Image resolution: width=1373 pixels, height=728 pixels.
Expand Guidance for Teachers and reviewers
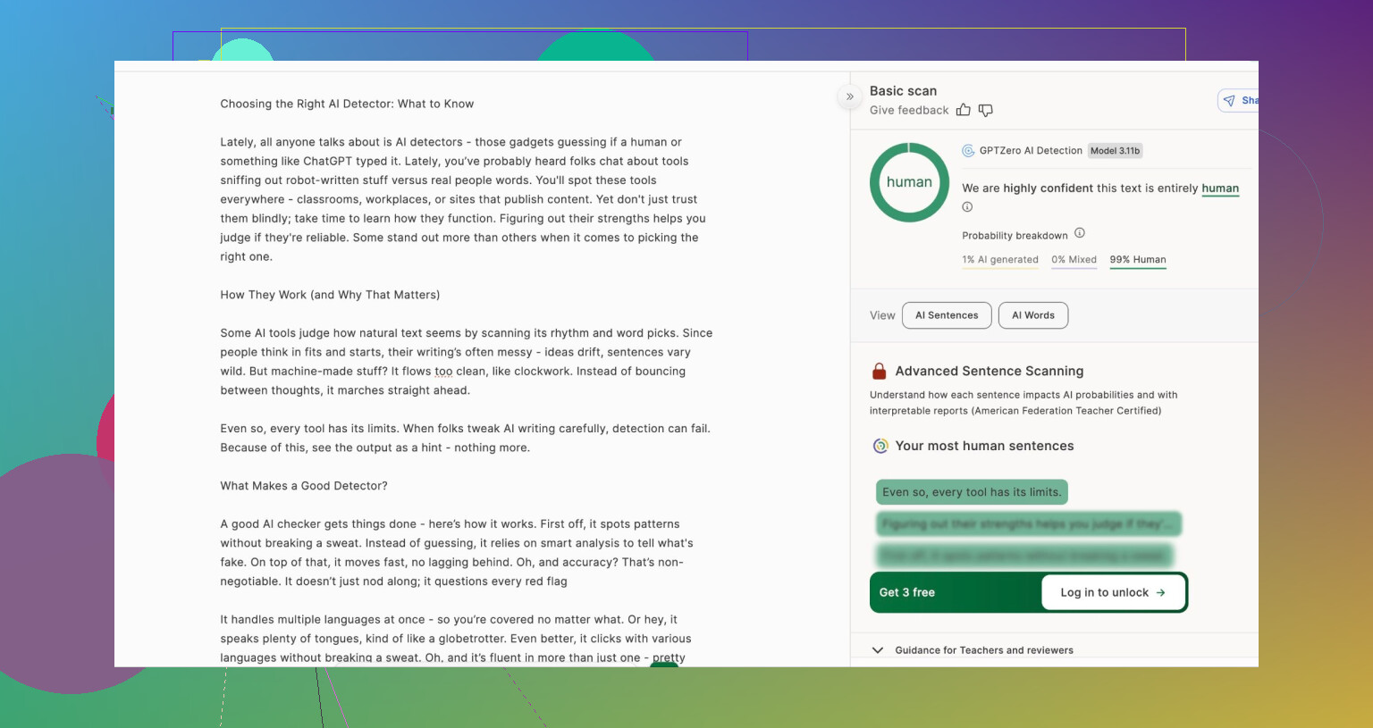pos(878,650)
